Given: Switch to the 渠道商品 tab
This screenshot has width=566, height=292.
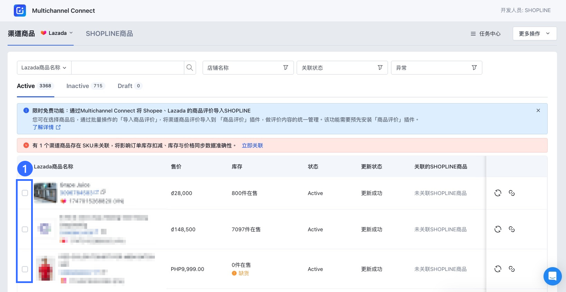Looking at the screenshot, I should click(x=21, y=33).
